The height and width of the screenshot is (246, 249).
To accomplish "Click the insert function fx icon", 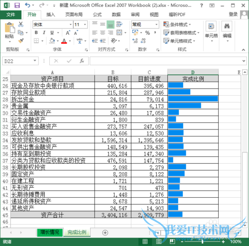I will click(82, 61).
